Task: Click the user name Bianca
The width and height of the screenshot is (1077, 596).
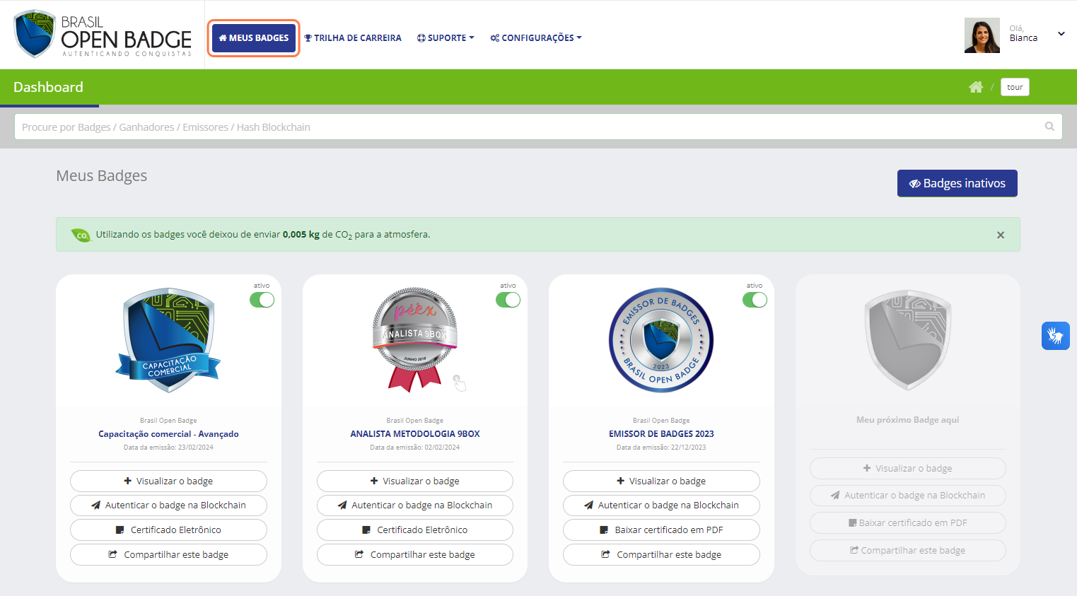Action: pyautogui.click(x=1023, y=38)
